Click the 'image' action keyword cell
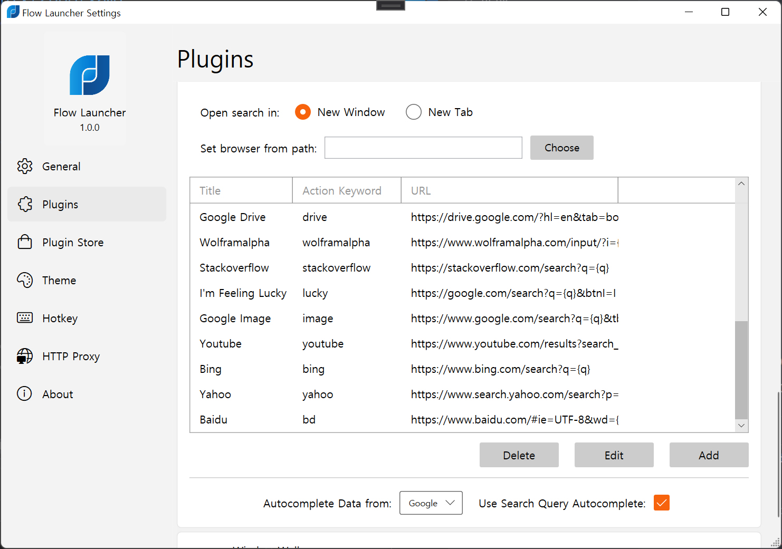 [318, 319]
